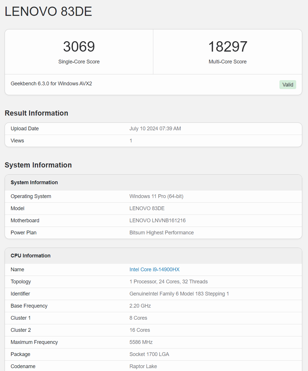308x371 pixels.
Task: Select the Multi-Core Score label
Action: pos(228,62)
